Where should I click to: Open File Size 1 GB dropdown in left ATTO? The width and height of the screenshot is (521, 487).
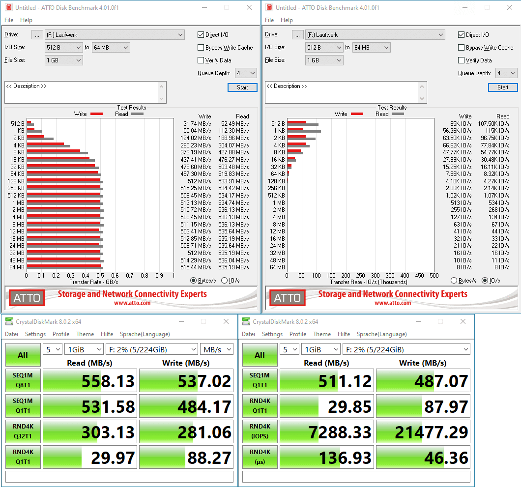63,60
